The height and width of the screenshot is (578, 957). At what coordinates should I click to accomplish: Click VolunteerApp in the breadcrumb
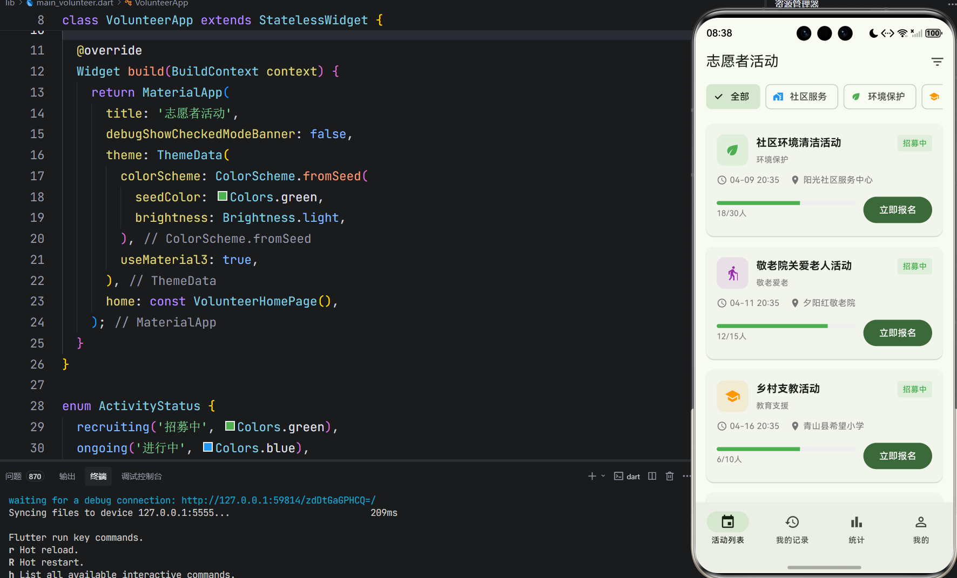coord(161,3)
